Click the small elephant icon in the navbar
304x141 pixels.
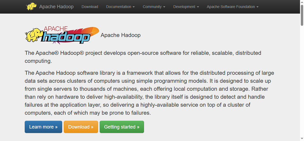click(x=31, y=7)
